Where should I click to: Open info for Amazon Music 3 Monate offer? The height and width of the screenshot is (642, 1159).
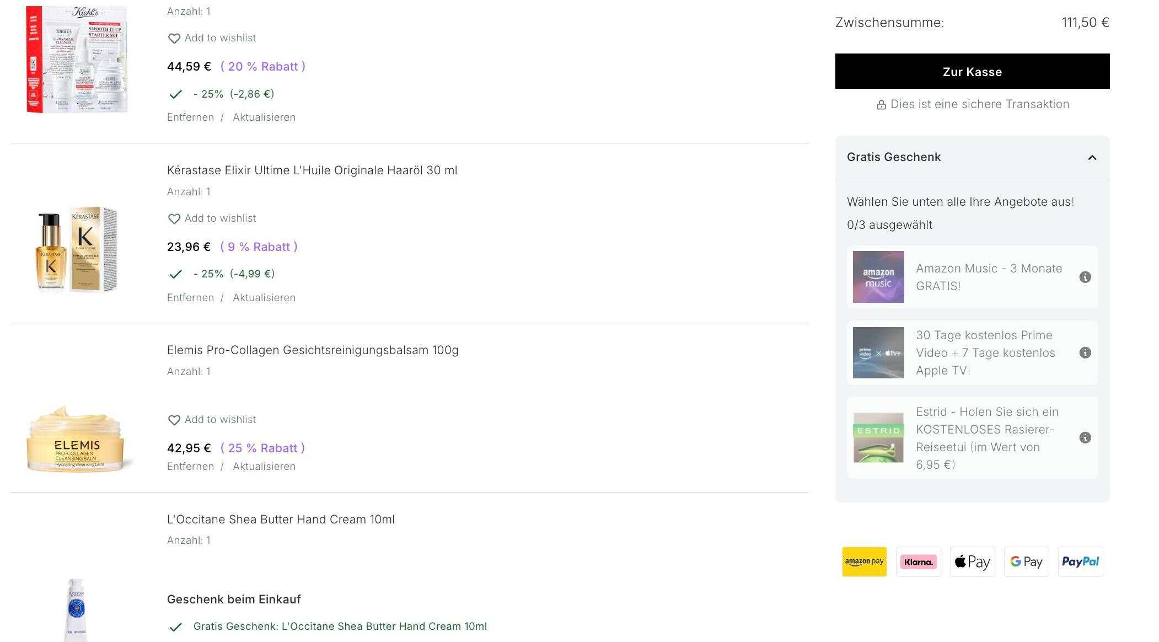[x=1085, y=277]
